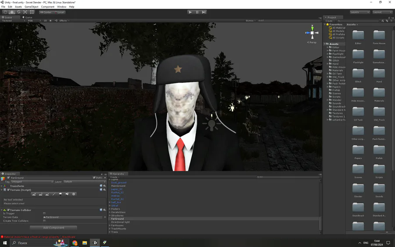This screenshot has width=395, height=247.
Task: Open the Window menu
Action: [x=61, y=7]
